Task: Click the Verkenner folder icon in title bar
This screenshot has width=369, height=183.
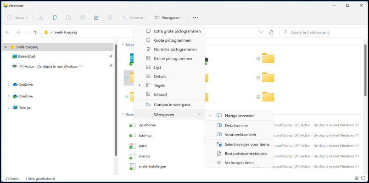Action: coord(5,6)
